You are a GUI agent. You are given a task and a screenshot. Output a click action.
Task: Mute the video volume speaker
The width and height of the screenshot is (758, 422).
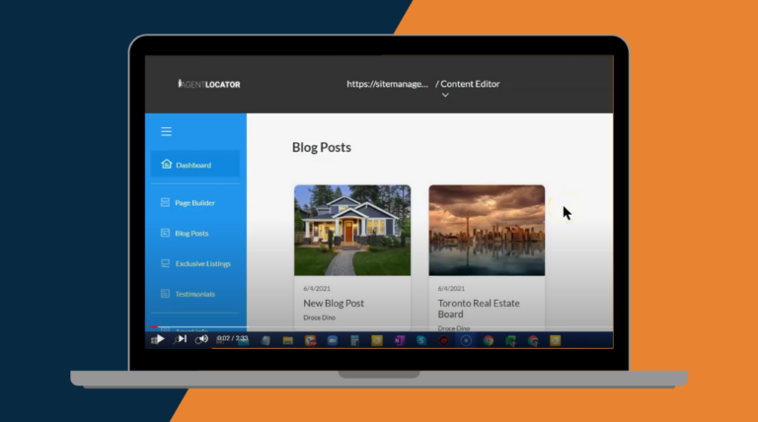(201, 339)
